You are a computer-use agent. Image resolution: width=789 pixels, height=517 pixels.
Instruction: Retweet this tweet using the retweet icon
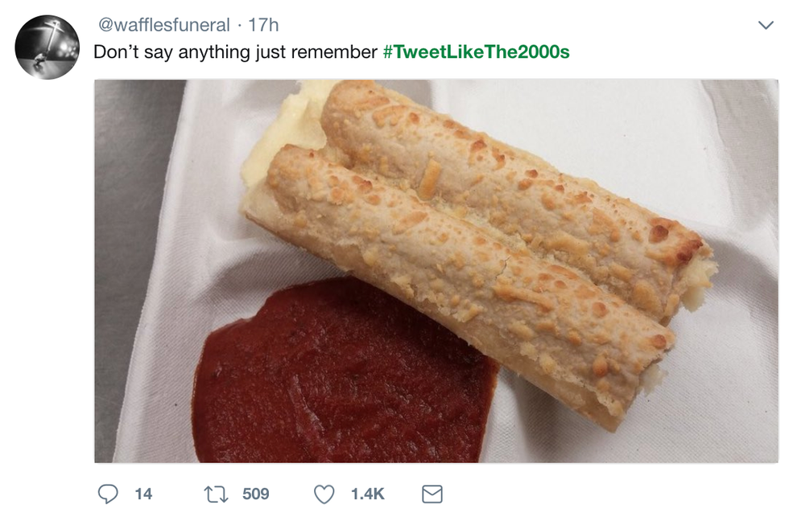pos(215,494)
